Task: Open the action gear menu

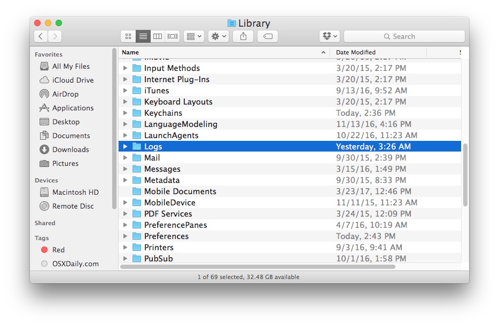Action: tap(218, 36)
